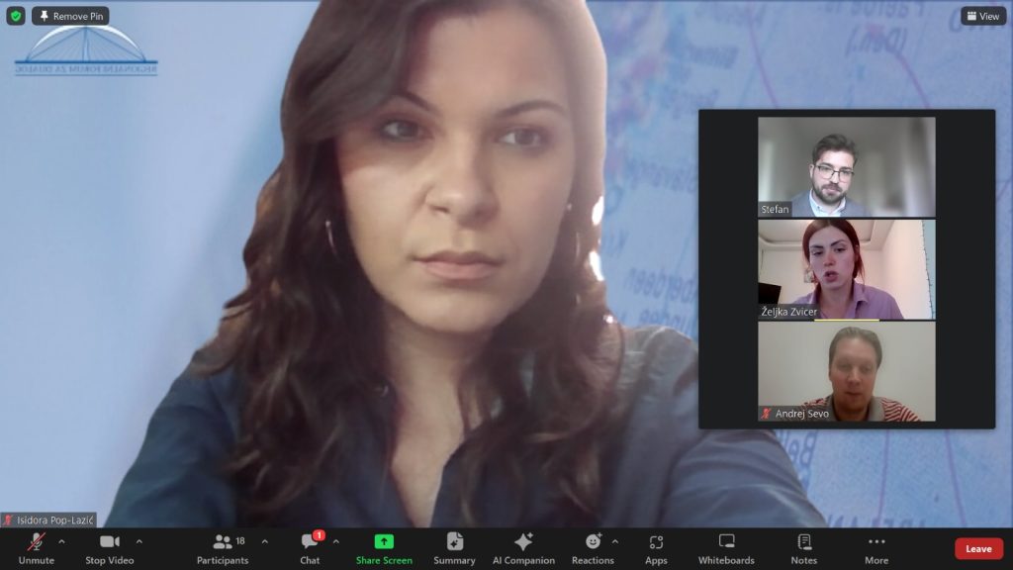This screenshot has height=570, width=1013.
Task: Unmute the microphone
Action: click(36, 548)
